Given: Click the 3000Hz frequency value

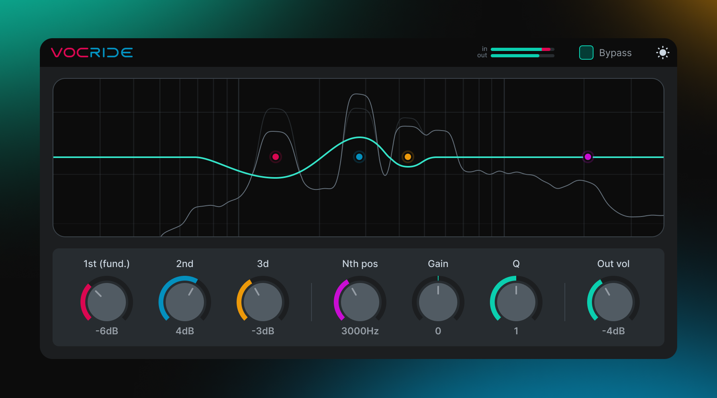Looking at the screenshot, I should [x=360, y=331].
